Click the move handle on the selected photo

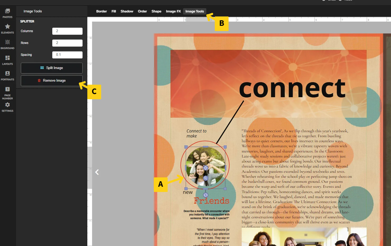(x=206, y=168)
